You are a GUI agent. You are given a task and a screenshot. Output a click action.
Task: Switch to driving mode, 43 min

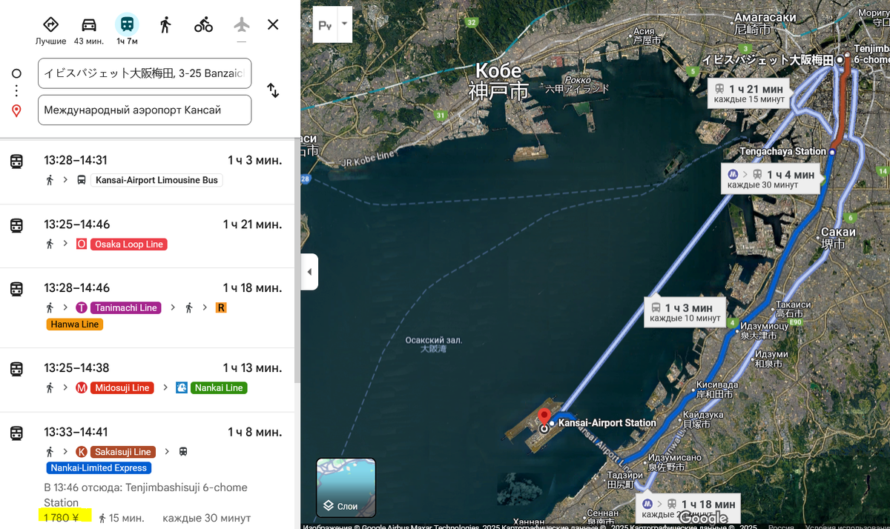coord(89,24)
